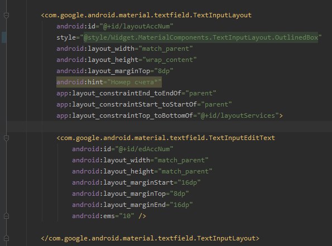Place caret on the empty highlighted current line
The height and width of the screenshot is (246, 332).
pos(170,127)
